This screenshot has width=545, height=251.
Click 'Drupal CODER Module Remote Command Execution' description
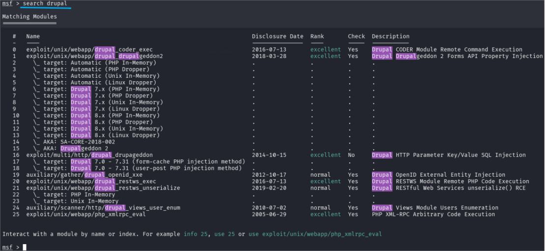(447, 50)
